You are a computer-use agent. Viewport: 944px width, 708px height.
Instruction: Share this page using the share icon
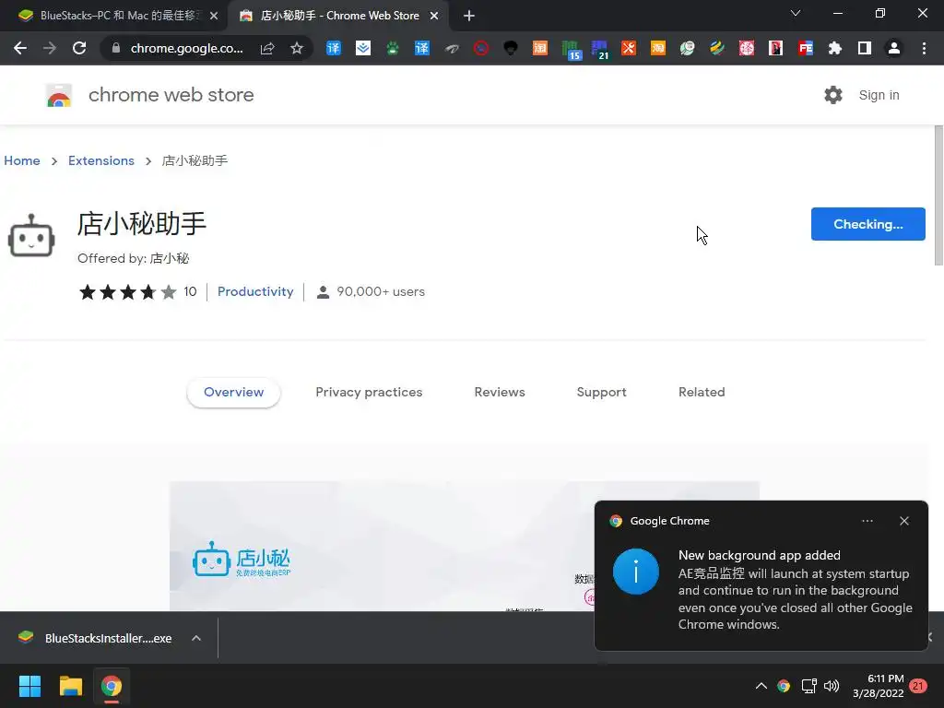point(267,48)
